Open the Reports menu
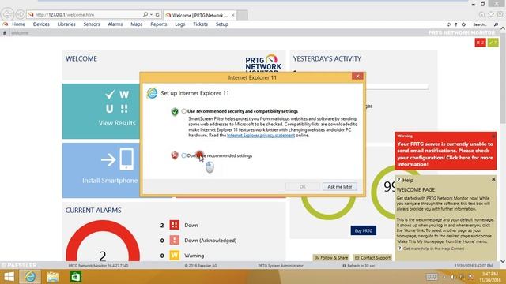Screen dimensions: 506x284 [158, 24]
